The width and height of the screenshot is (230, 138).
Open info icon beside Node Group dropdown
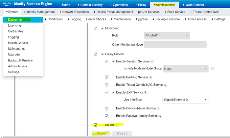[x=212, y=69]
